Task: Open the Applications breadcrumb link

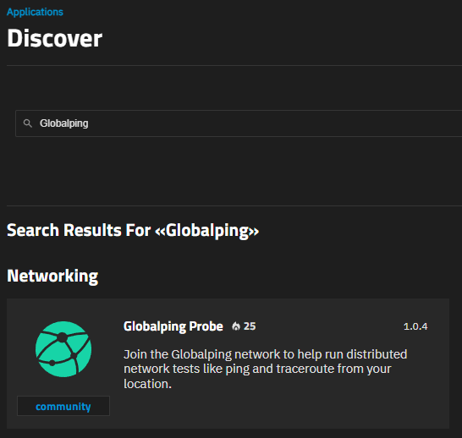Action: (x=35, y=12)
